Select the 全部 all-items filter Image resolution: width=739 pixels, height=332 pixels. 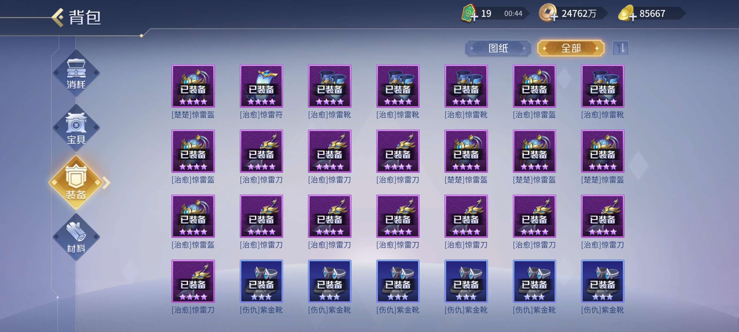(571, 48)
